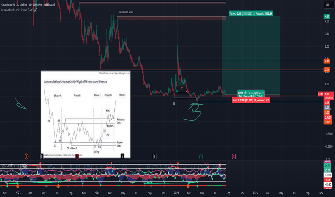
Task: Click the Premium PD Array label
Action: pos(126,12)
